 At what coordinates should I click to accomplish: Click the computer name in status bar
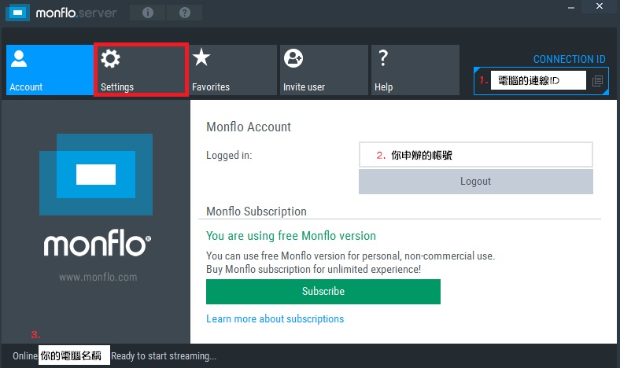point(74,356)
